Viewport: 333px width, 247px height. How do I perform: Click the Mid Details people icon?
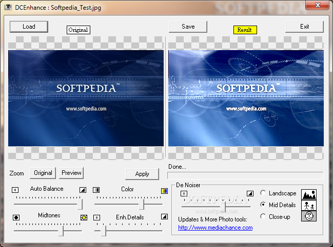(309, 205)
